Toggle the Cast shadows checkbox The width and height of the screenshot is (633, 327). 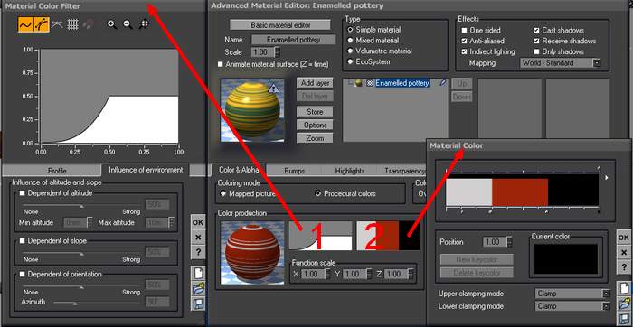536,30
